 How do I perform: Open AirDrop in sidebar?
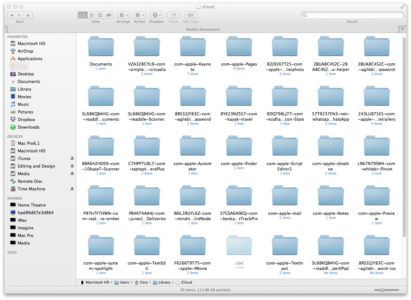click(x=25, y=51)
